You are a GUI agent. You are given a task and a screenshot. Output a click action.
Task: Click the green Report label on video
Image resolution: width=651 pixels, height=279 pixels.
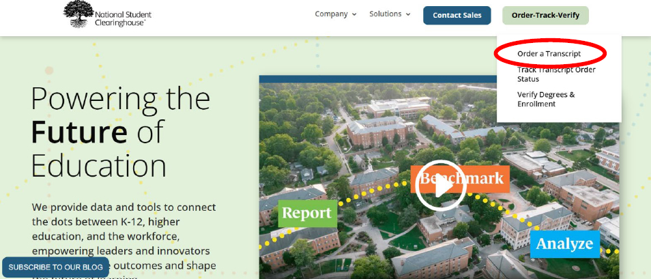pyautogui.click(x=307, y=214)
